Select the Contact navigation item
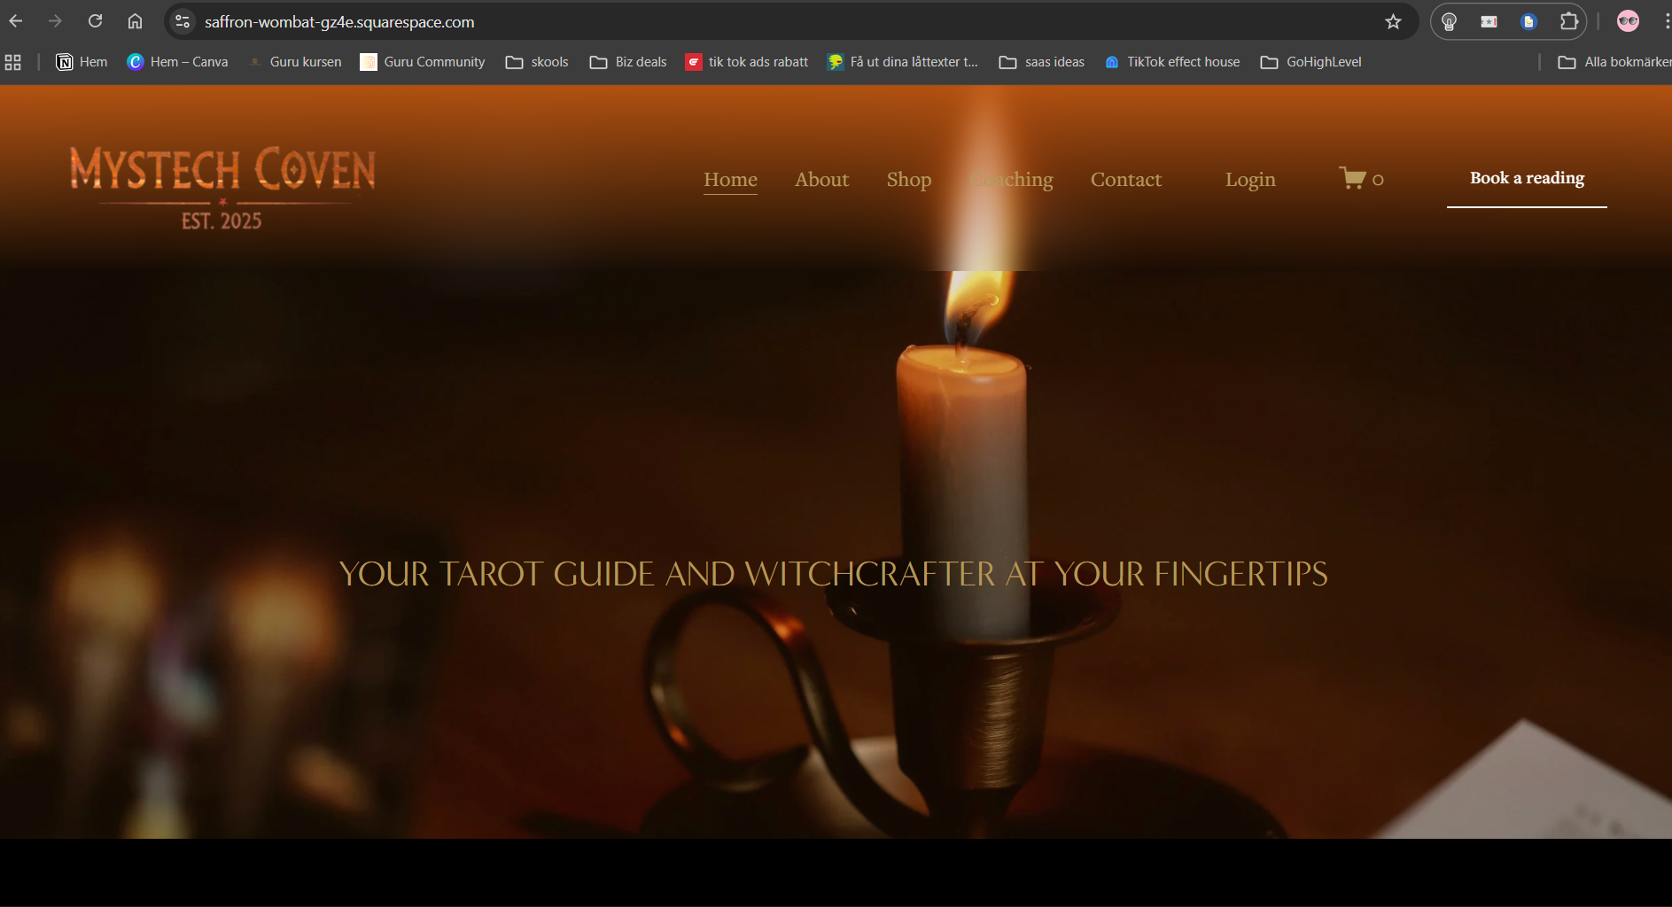This screenshot has width=1672, height=907. pos(1126,179)
